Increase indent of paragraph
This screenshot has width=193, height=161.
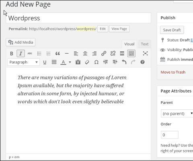pyautogui.click(x=115, y=62)
